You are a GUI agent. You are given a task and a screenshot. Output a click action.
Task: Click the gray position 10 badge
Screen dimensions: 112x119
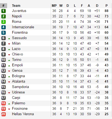click(4, 60)
